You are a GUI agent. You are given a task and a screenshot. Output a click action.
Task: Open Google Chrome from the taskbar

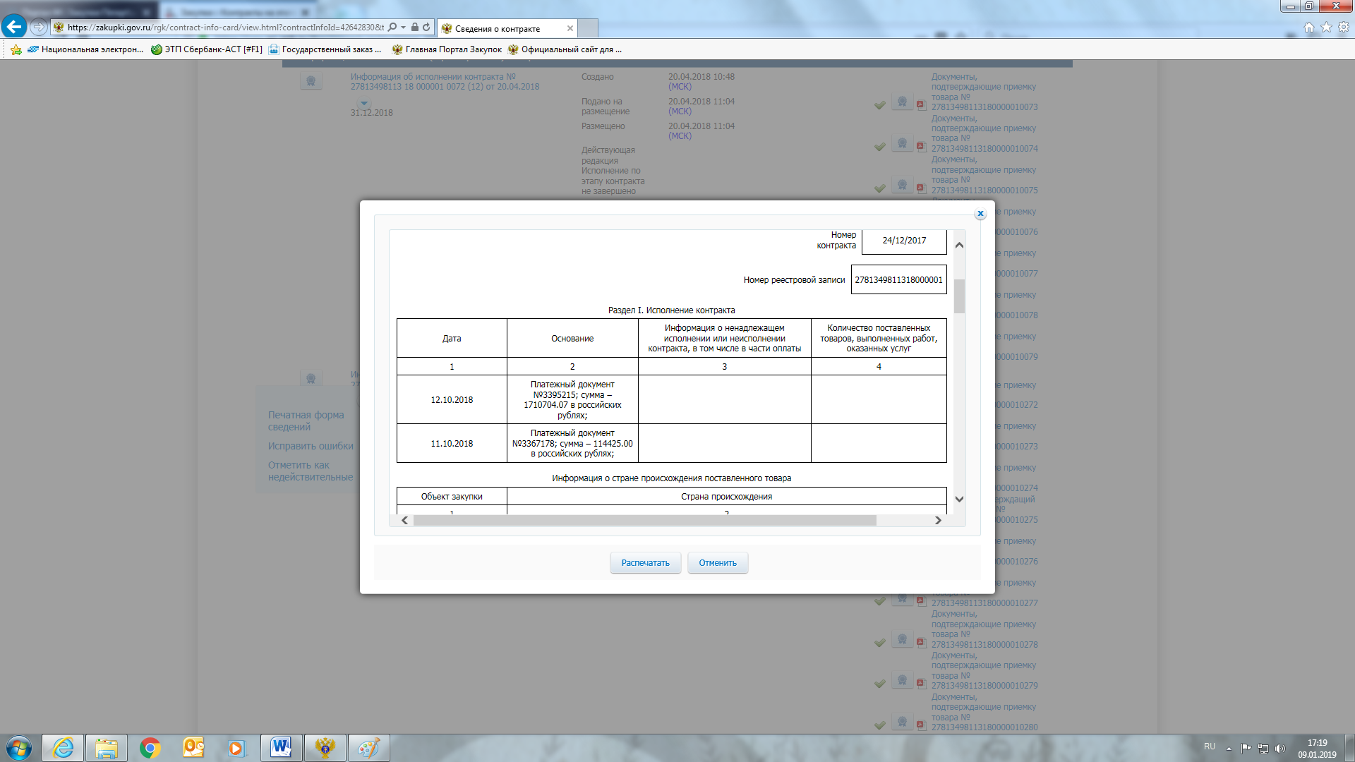150,748
